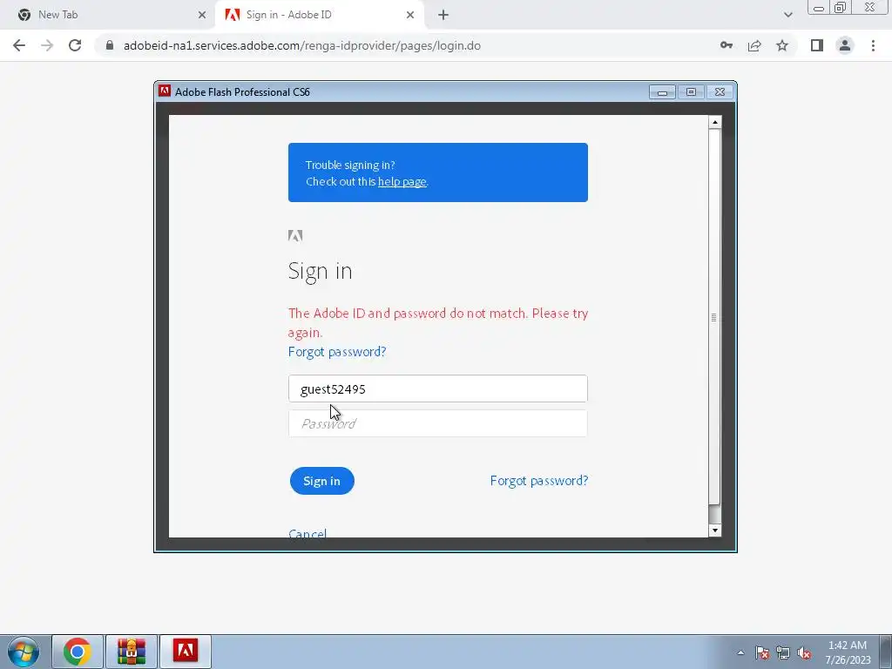Click the dialog vertical scrollbar thumb
The image size is (892, 669).
[x=715, y=317]
